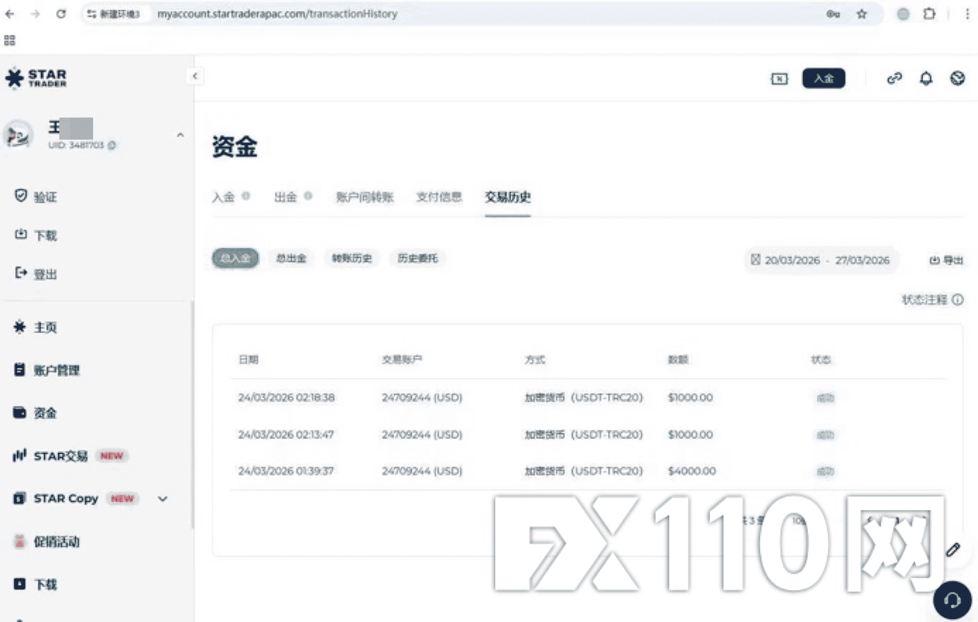Collapse the user profile section arrow
This screenshot has height=622, width=978.
180,135
